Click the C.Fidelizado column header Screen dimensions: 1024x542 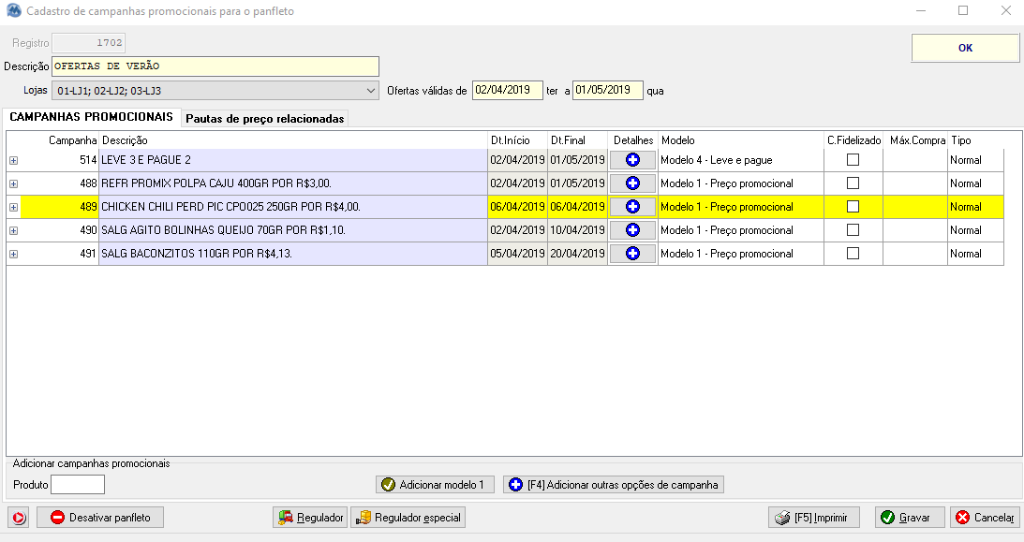[853, 140]
